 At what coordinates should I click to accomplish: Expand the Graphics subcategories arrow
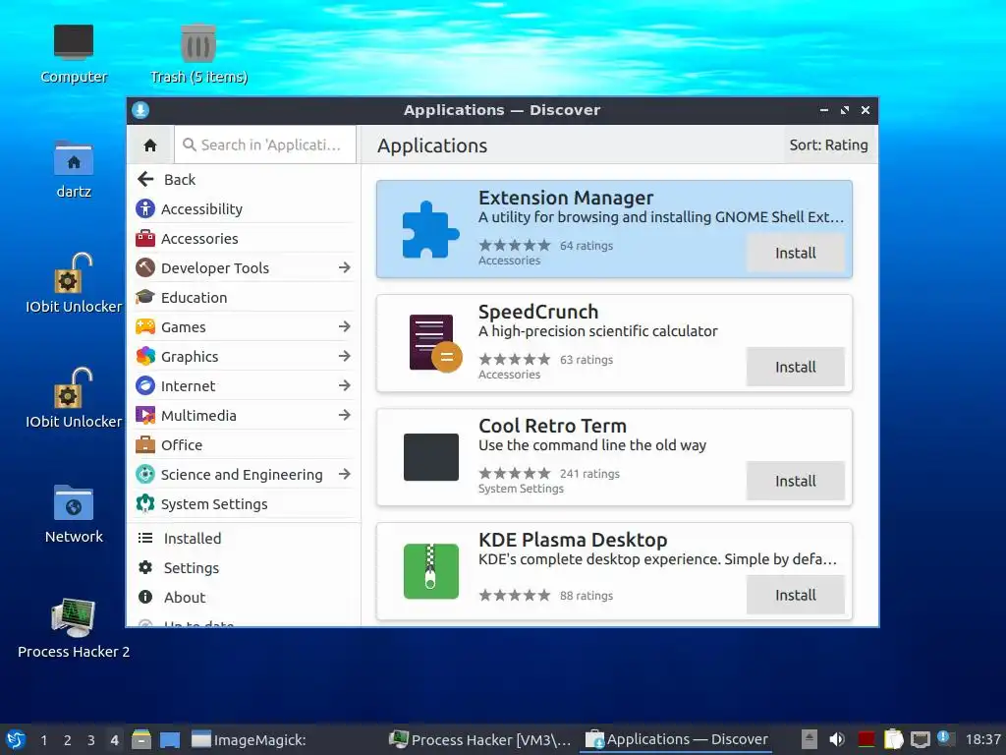(x=345, y=356)
